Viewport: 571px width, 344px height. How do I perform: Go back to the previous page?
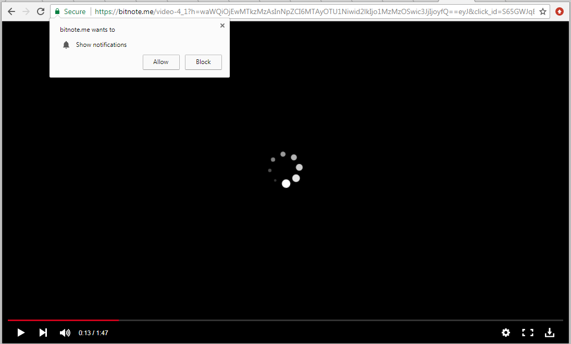pyautogui.click(x=11, y=11)
